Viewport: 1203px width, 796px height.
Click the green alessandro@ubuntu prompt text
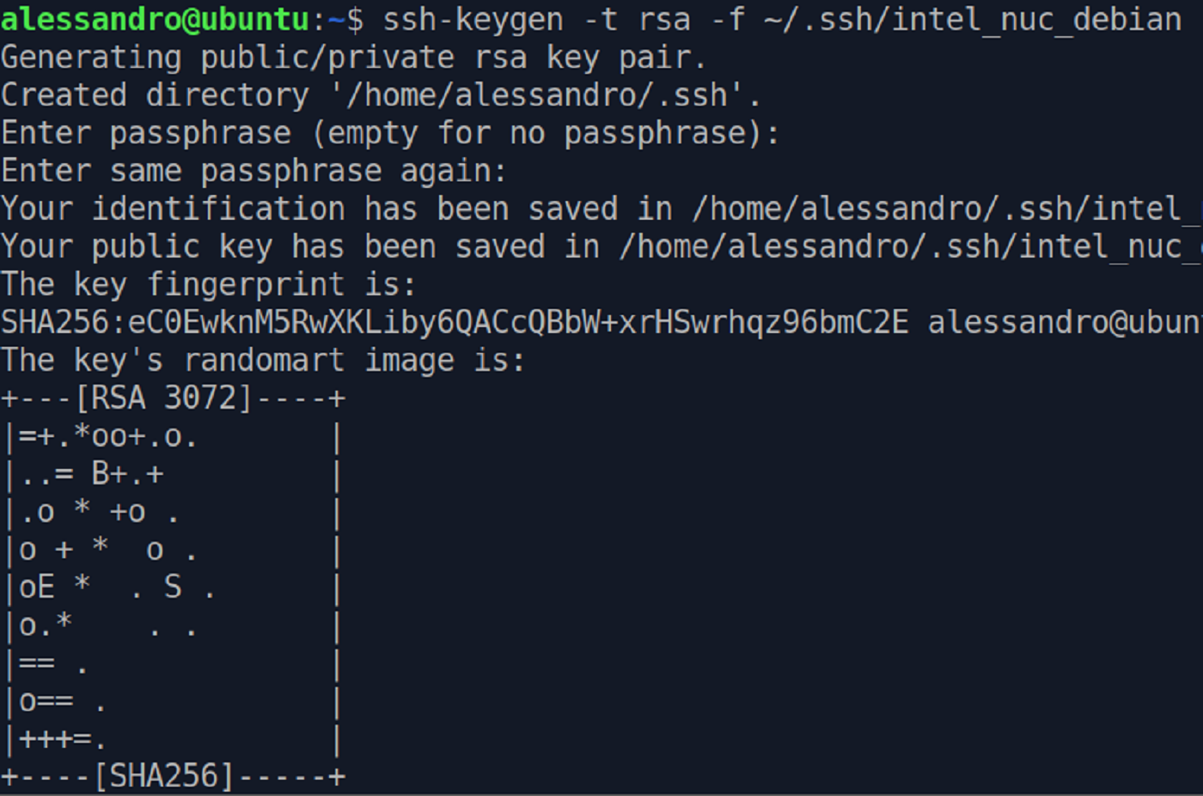[155, 19]
